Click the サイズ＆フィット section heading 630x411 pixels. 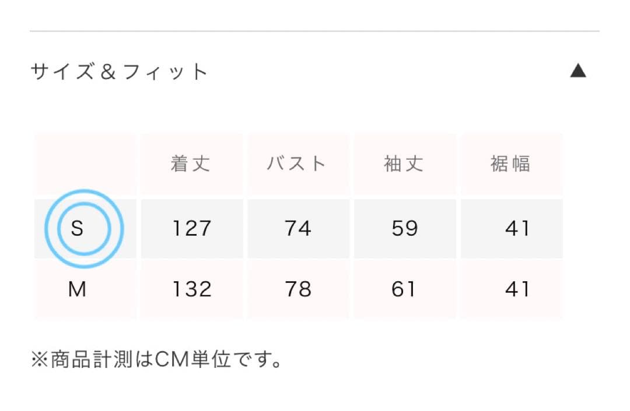pyautogui.click(x=120, y=72)
